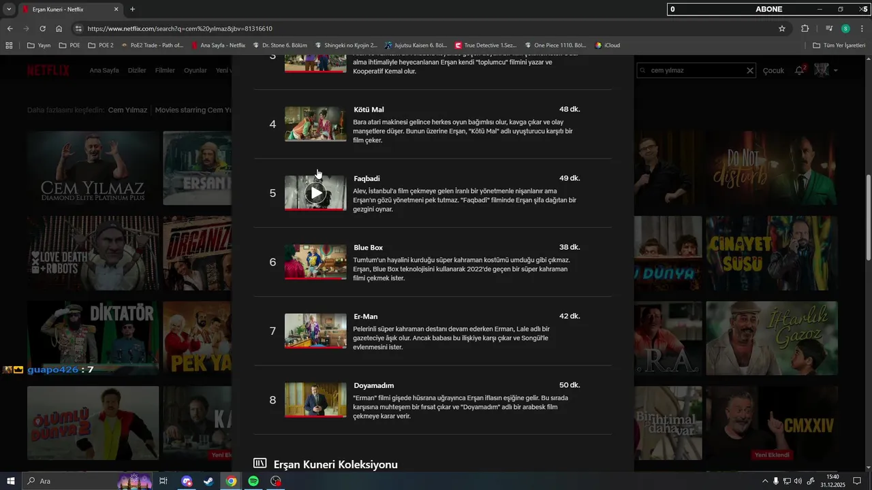872x490 pixels.
Task: Click the Windows taskbar Ara search box
Action: tap(87, 481)
